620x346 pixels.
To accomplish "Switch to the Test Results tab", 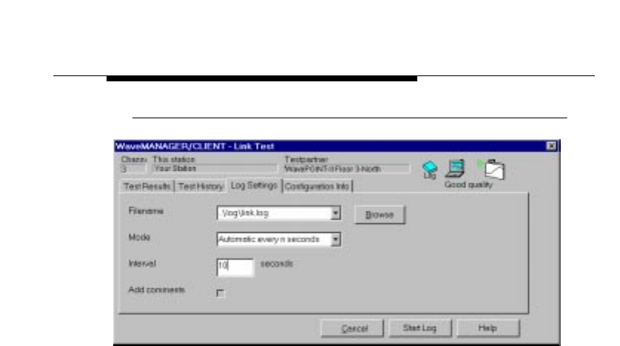I will click(x=146, y=186).
